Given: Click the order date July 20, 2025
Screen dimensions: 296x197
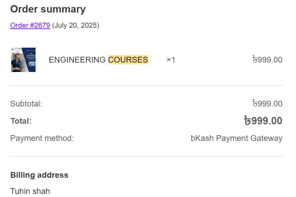Looking at the screenshot, I should [76, 25].
